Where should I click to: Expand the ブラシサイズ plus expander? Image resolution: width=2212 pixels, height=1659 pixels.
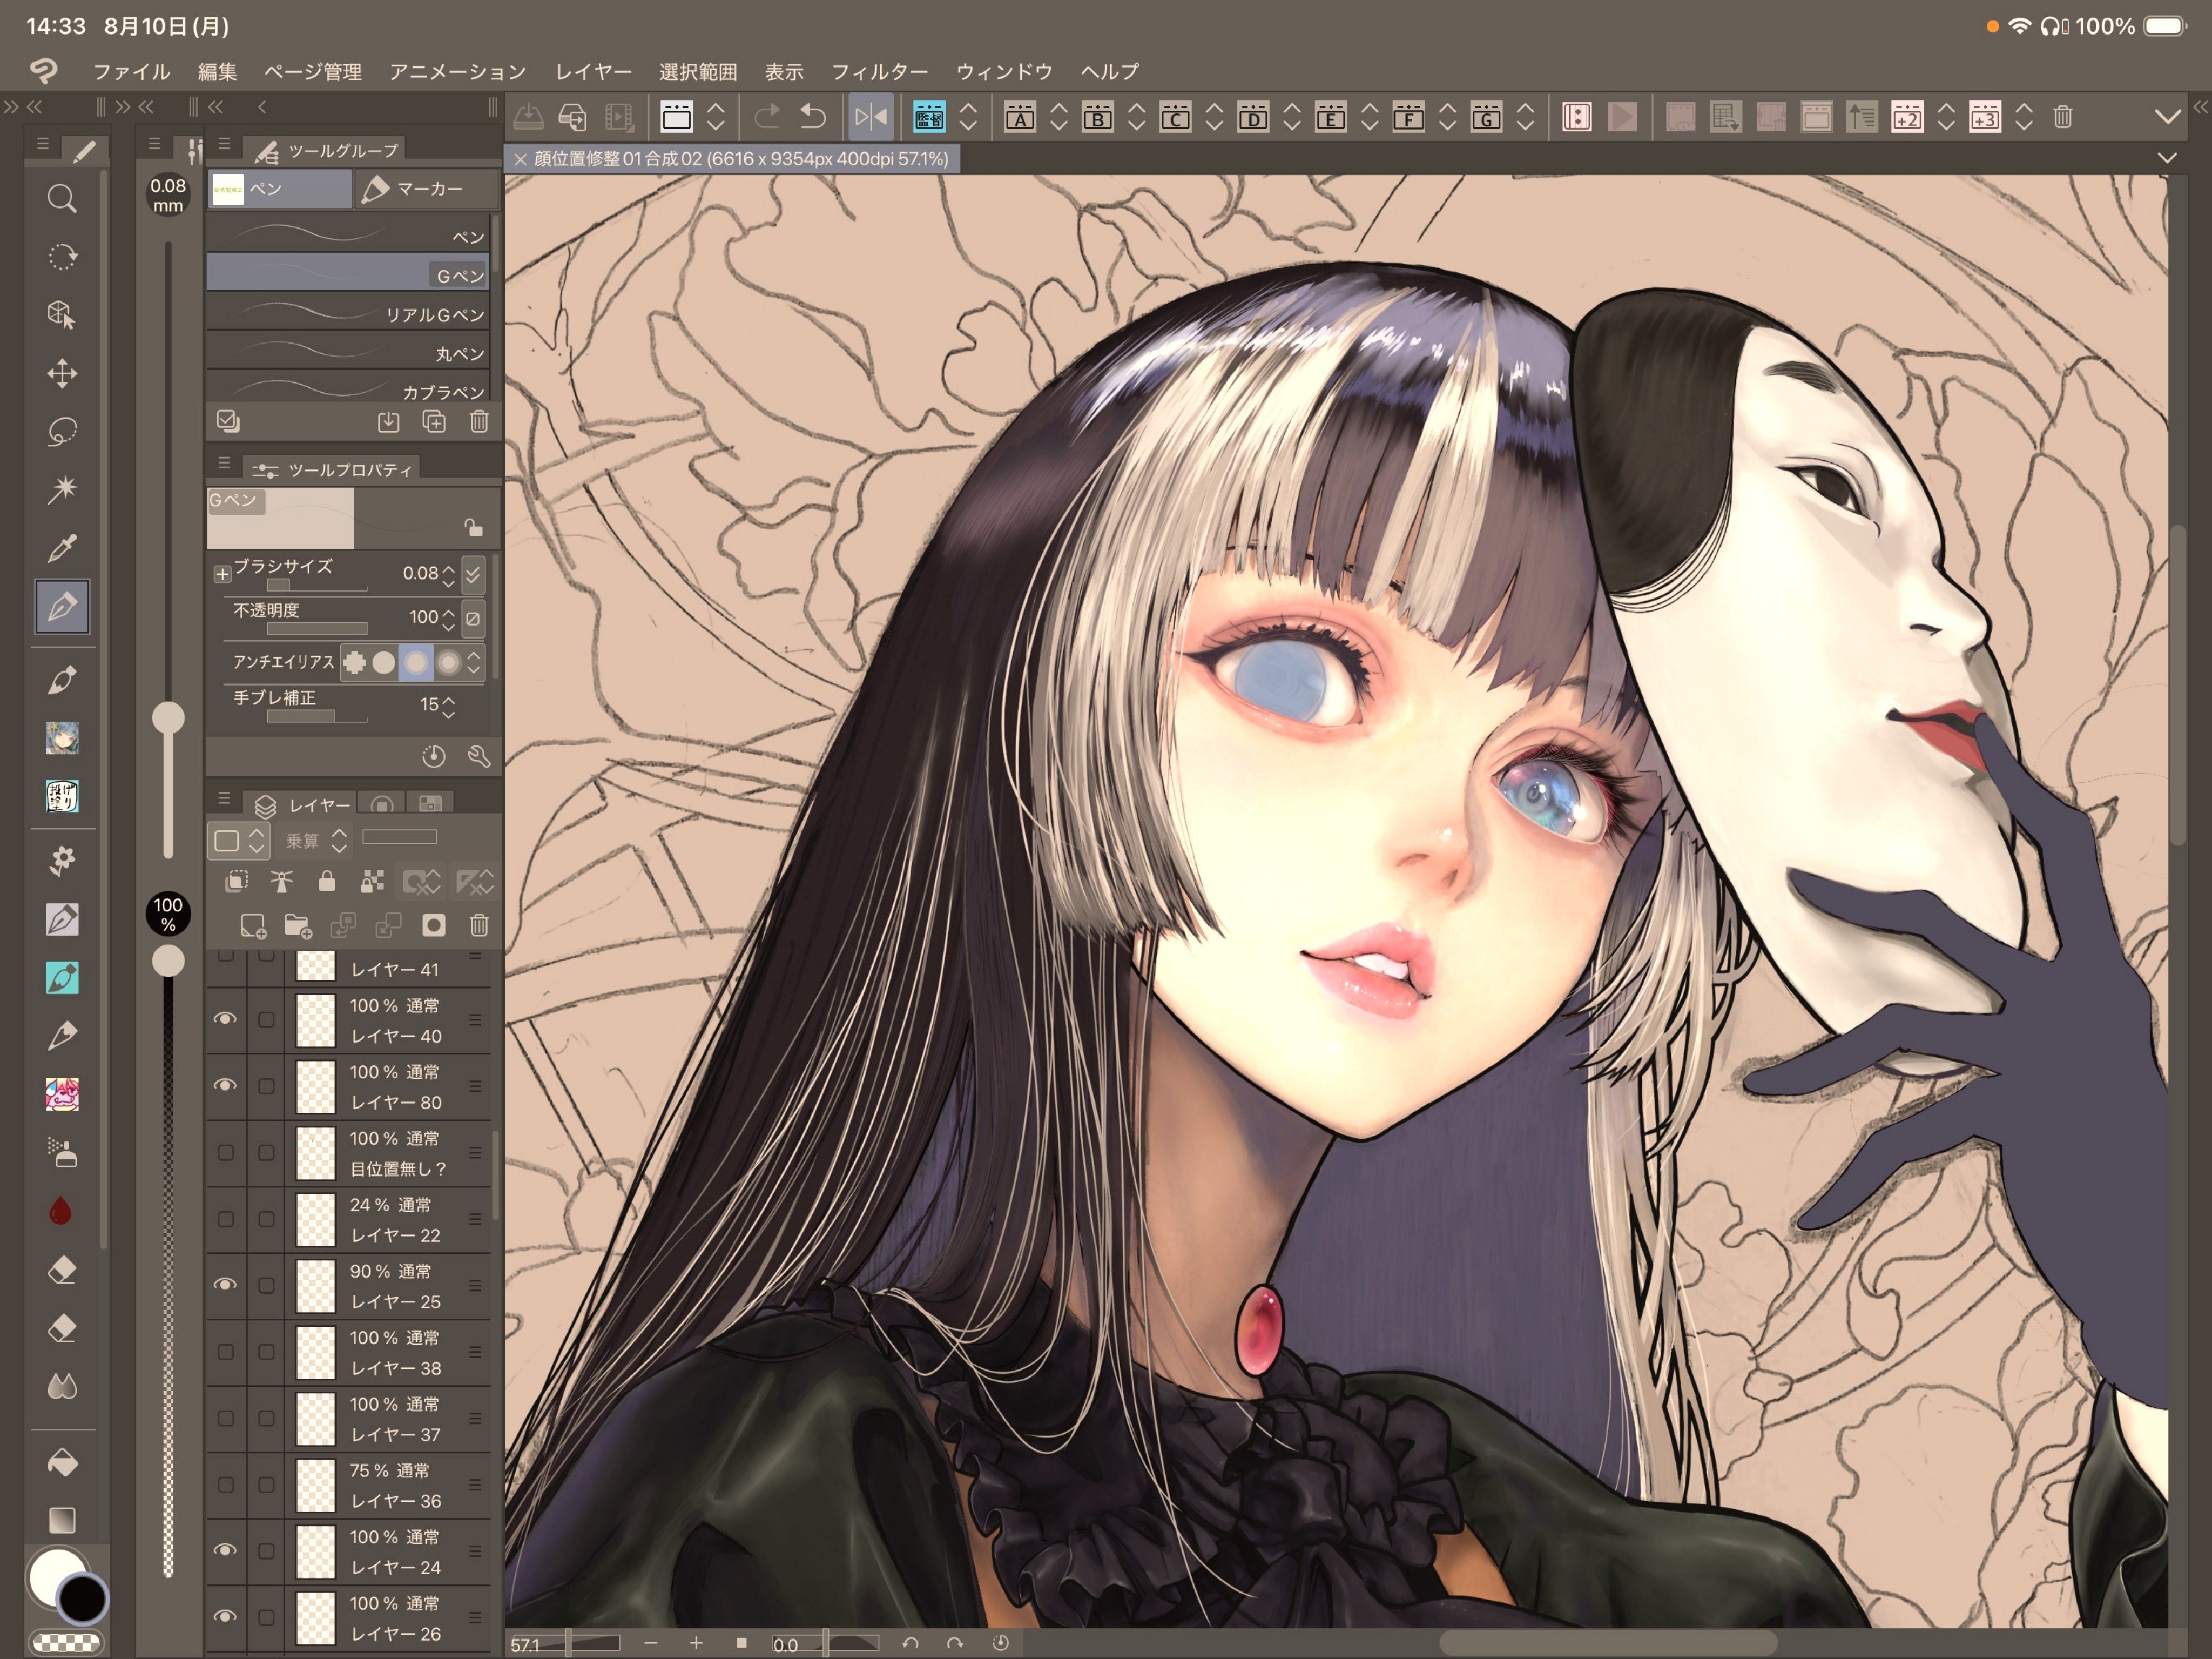[x=222, y=573]
